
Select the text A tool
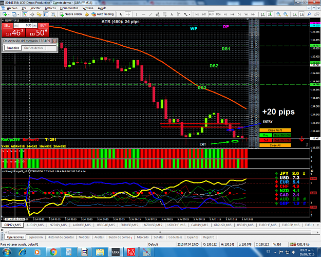(172, 14)
